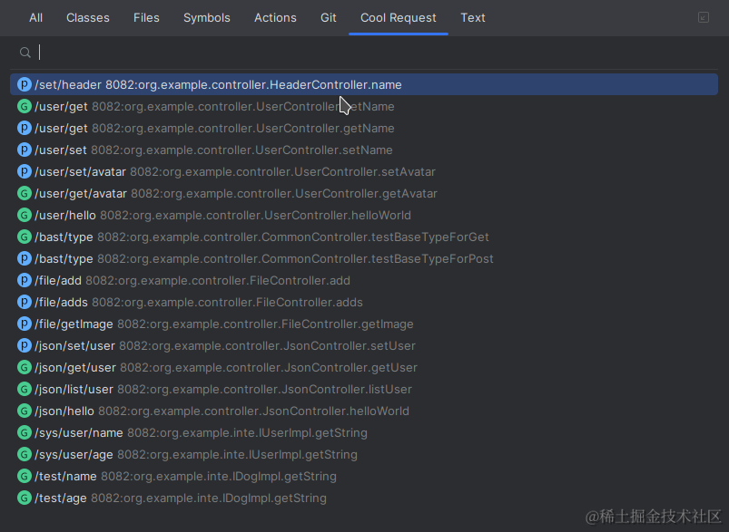Screen dimensions: 729x532
Task: Open the /file/adds FileController.adds entry
Action: pos(364,302)
